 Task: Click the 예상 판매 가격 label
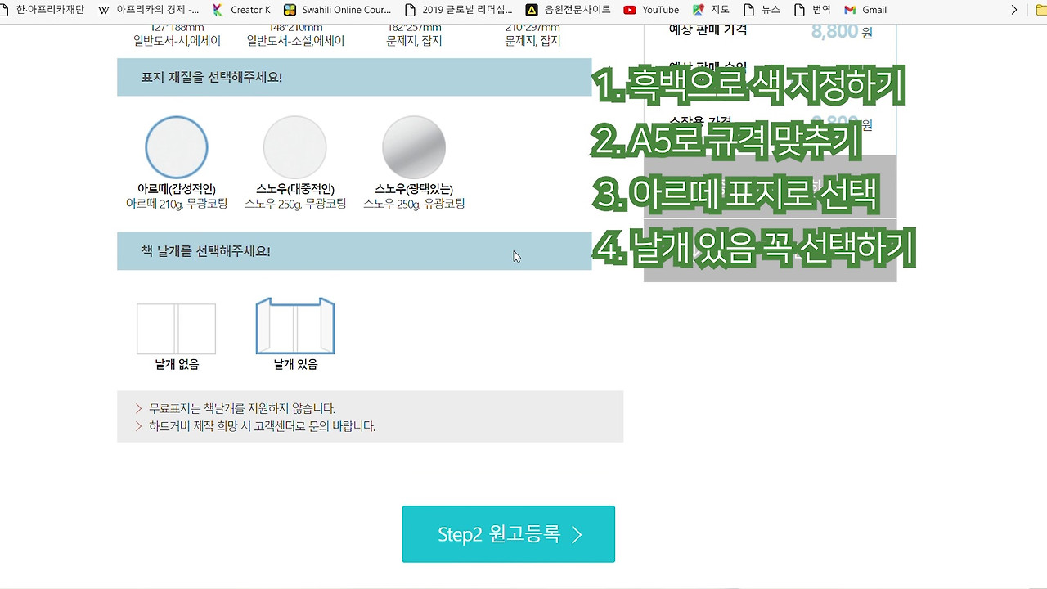(708, 30)
